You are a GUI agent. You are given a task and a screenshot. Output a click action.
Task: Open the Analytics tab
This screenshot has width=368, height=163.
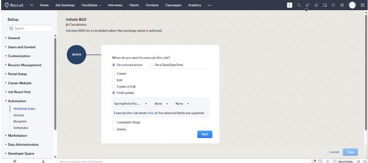coord(195,5)
